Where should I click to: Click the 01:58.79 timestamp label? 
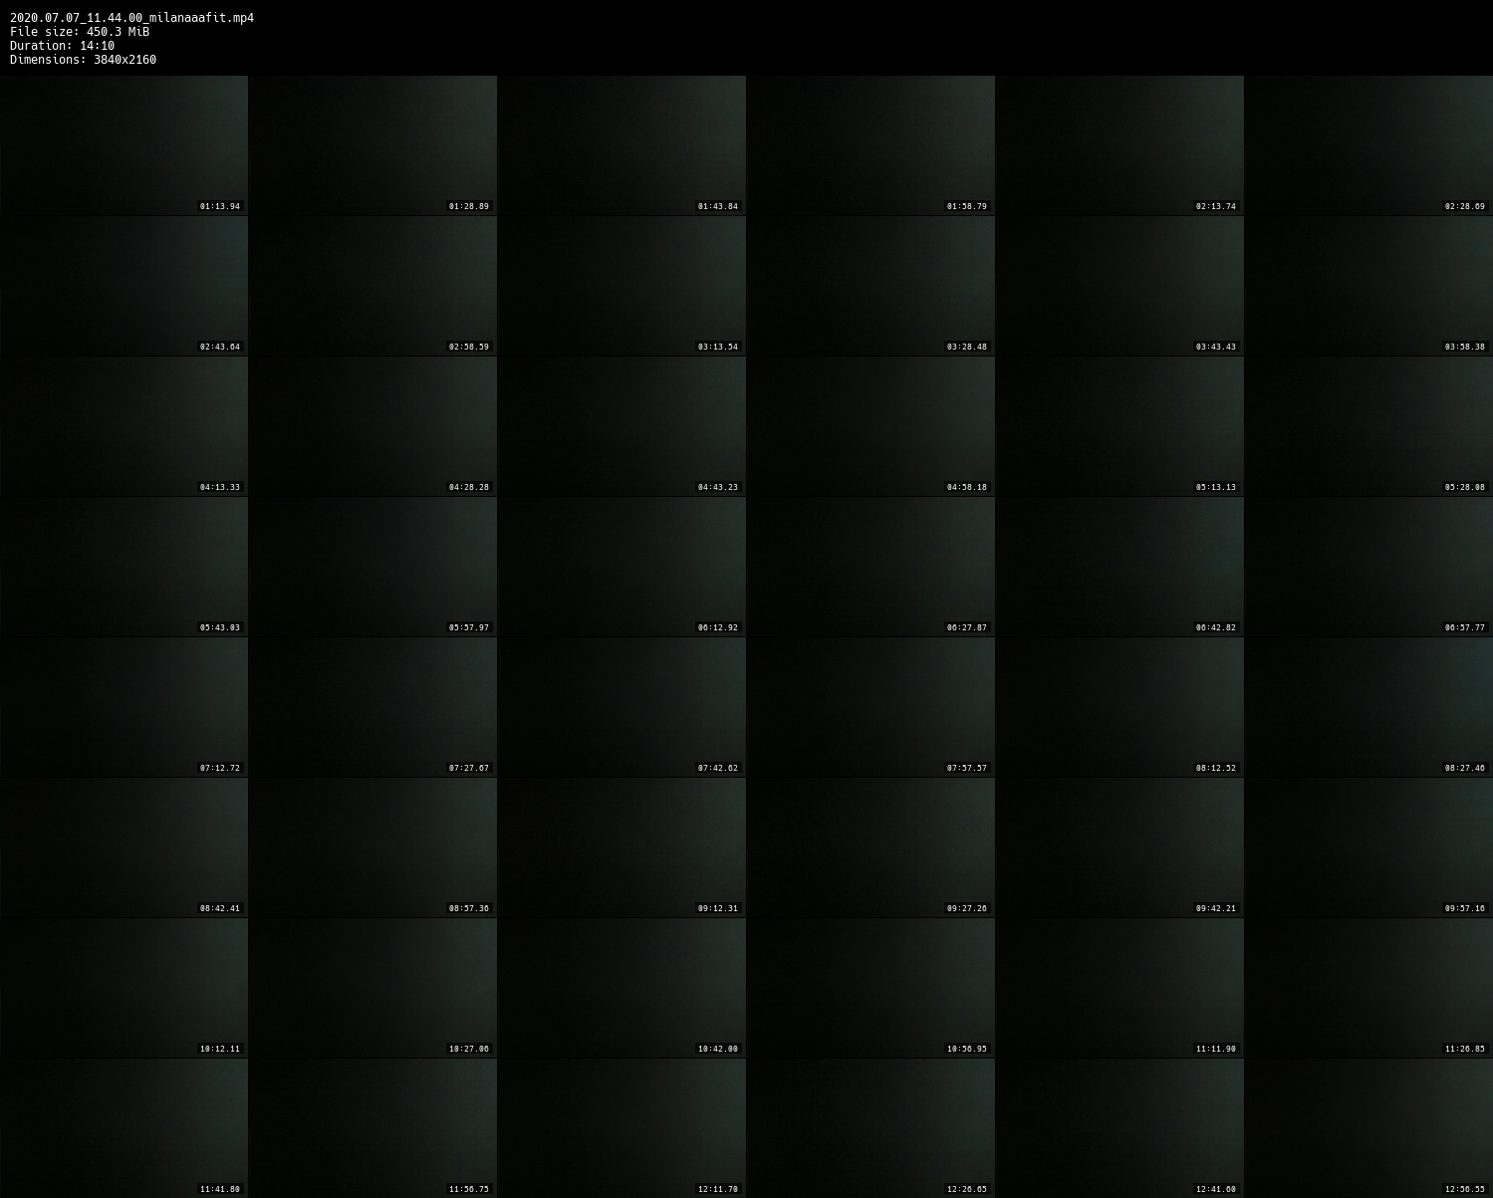[966, 207]
